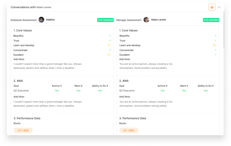Click employee's Ability to Do It Yes

100,91
